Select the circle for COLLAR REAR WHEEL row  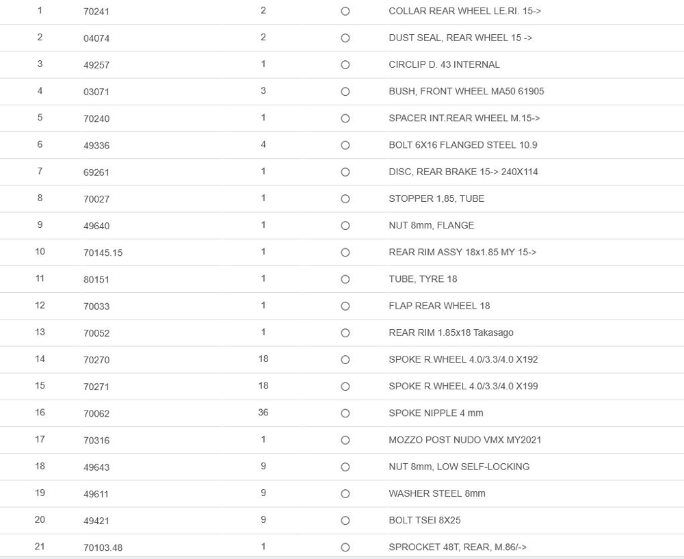(345, 12)
